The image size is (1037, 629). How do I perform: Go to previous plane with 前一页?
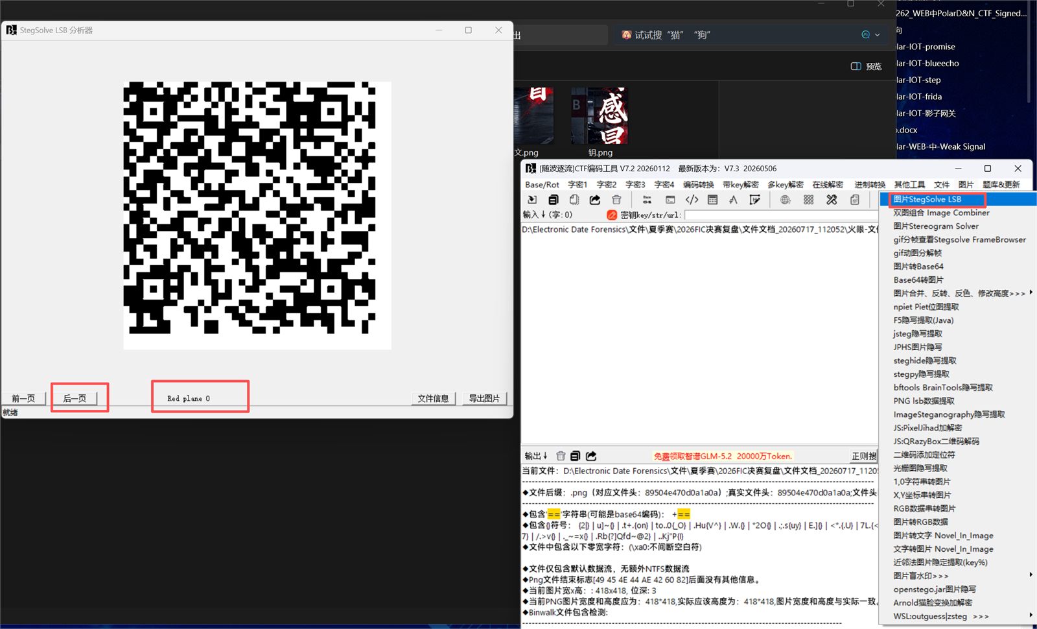click(x=23, y=398)
